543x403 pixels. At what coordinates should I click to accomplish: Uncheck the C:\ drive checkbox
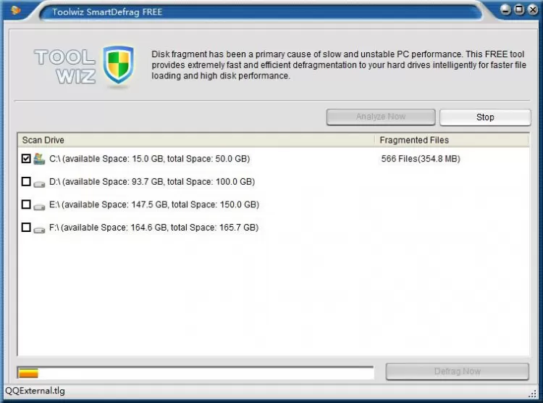tap(26, 159)
